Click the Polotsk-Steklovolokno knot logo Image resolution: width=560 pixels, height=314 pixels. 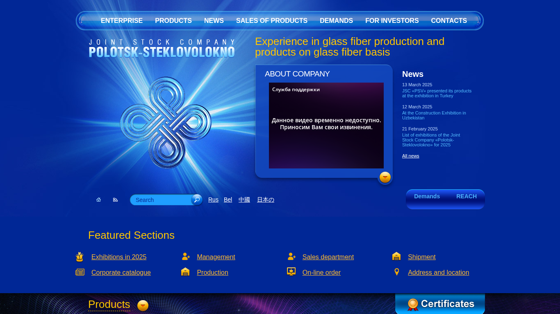tap(166, 123)
